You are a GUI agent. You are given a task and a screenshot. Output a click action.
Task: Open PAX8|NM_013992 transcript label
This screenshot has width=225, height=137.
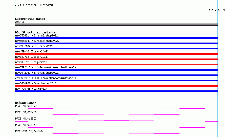[26, 106]
